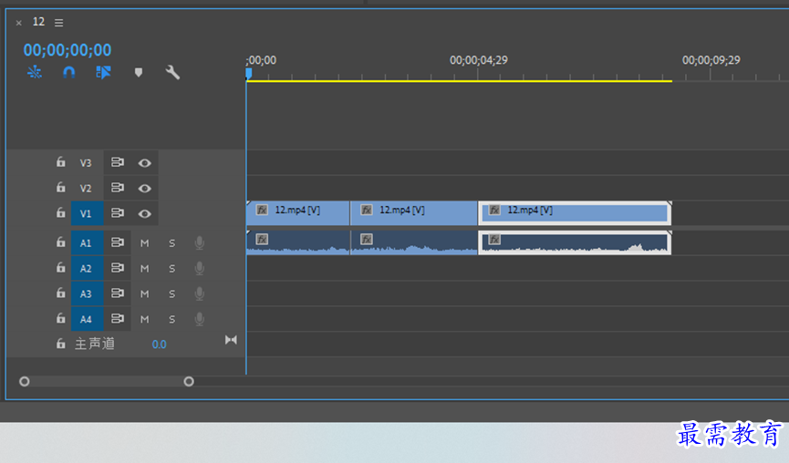Viewport: 789px width, 463px height.
Task: Select the first audio clip on A1
Action: (298, 242)
